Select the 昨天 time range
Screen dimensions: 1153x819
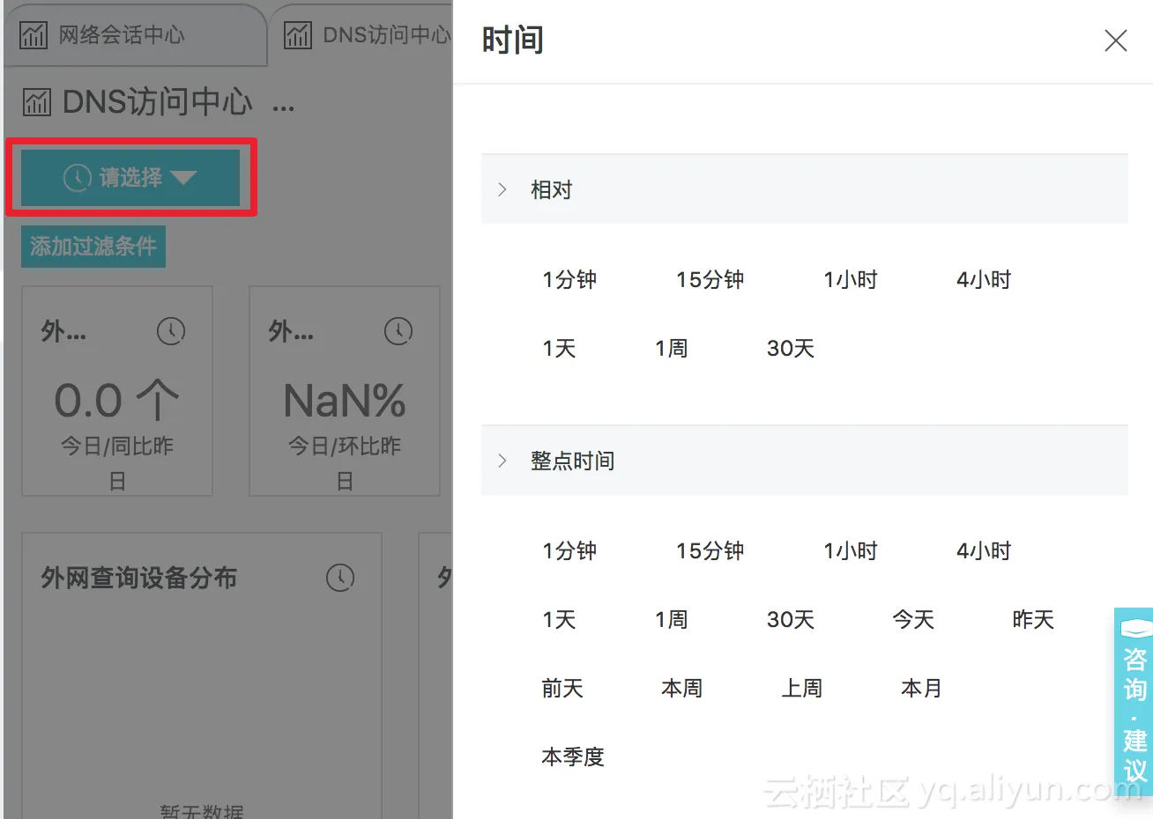1033,620
